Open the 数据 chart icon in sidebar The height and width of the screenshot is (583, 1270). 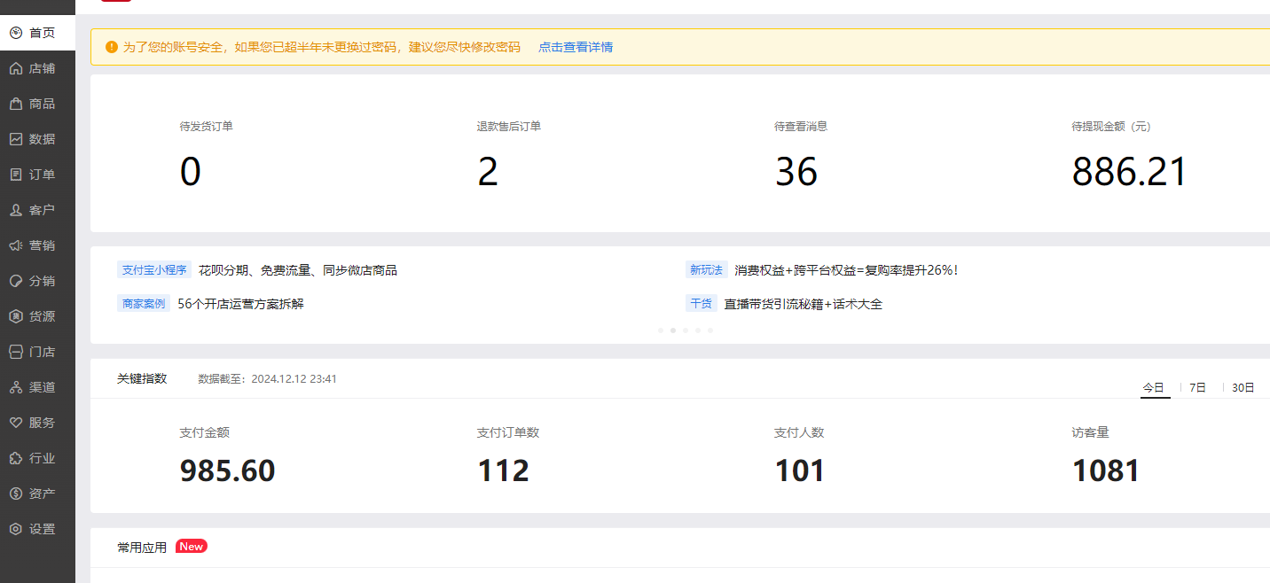coord(15,139)
